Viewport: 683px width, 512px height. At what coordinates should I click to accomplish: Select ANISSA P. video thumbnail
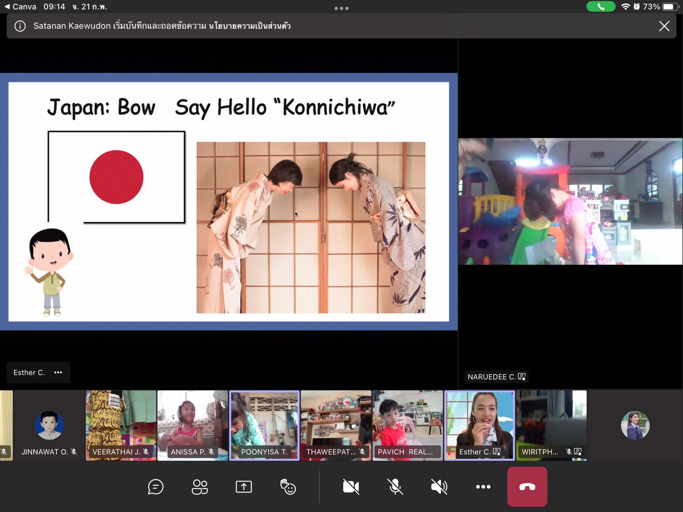point(192,425)
